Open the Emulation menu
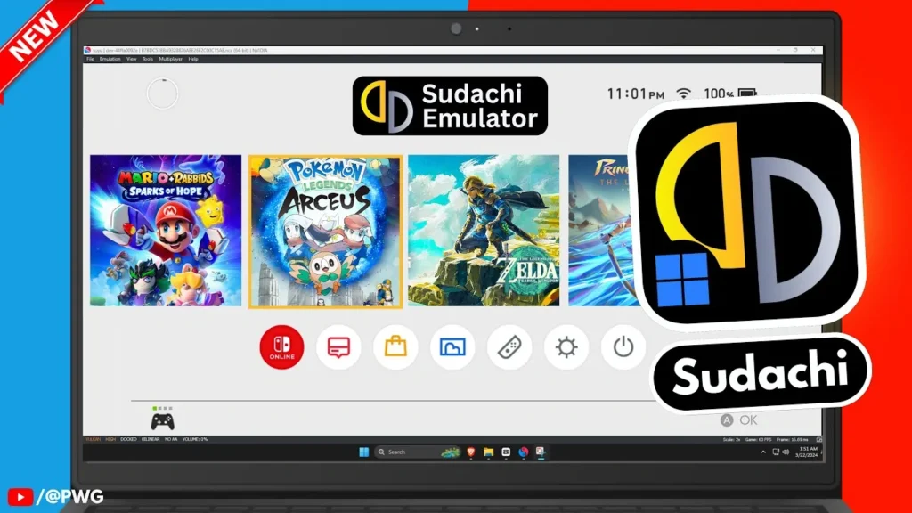 [x=109, y=61]
